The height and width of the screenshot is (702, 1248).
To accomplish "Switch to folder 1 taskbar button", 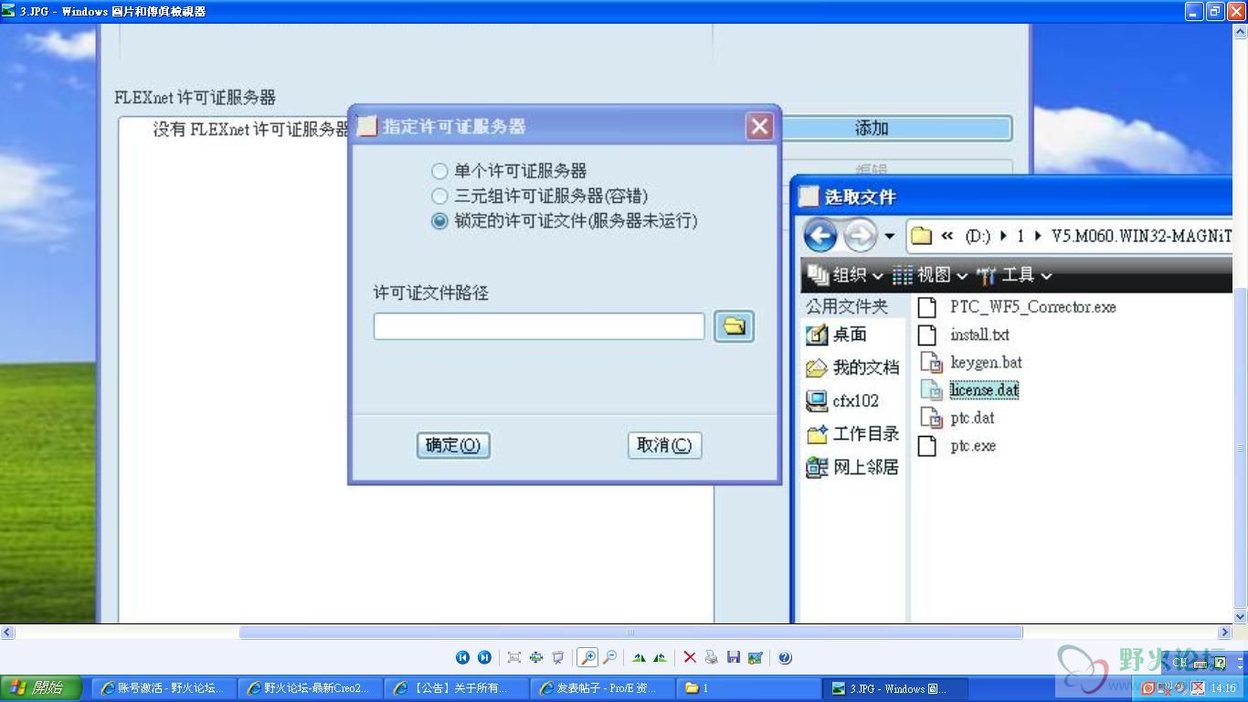I will click(748, 688).
